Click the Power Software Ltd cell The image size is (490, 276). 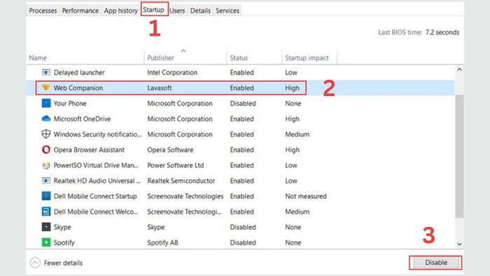tap(176, 165)
